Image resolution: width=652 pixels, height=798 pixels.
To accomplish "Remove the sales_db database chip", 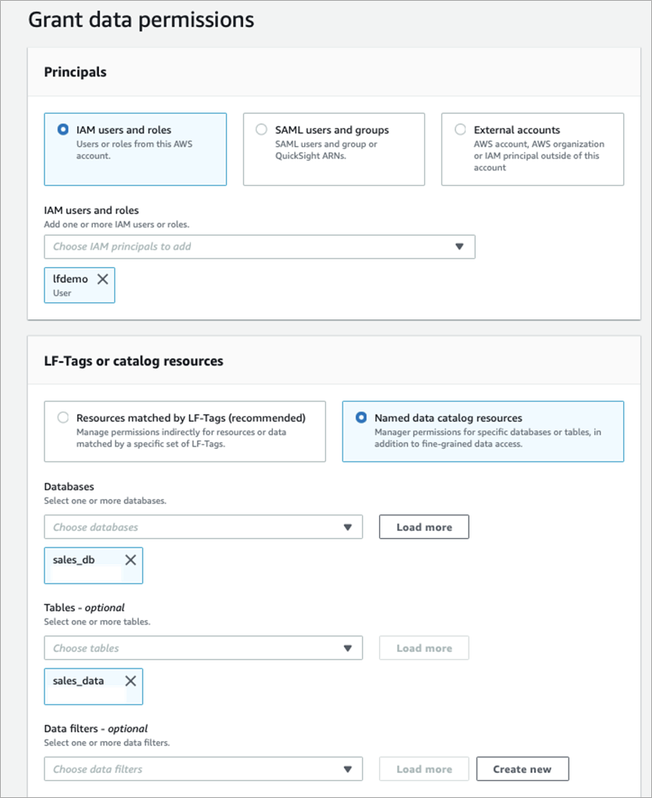I will pyautogui.click(x=130, y=560).
